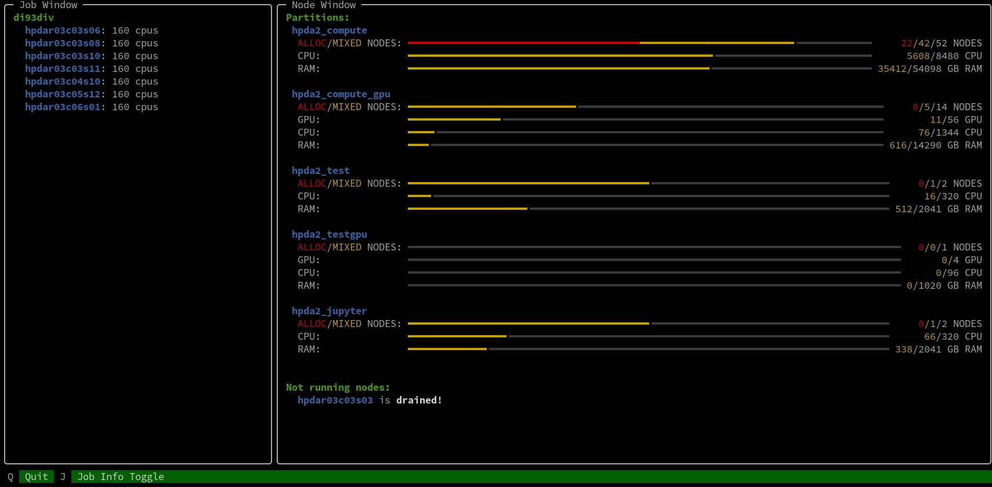Click hpda2_jupyter CPU usage bar
992x487 pixels.
[649, 336]
